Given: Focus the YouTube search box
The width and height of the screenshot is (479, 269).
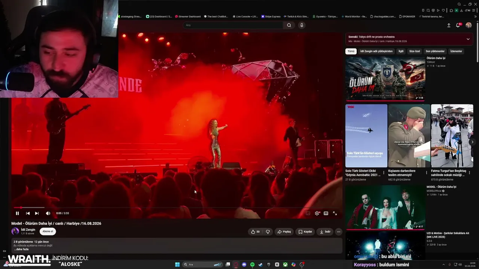Looking at the screenshot, I should pos(234,25).
